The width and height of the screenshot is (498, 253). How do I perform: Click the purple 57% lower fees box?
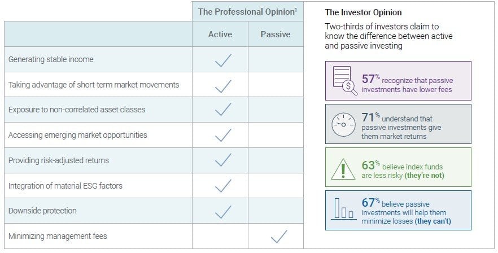point(398,81)
